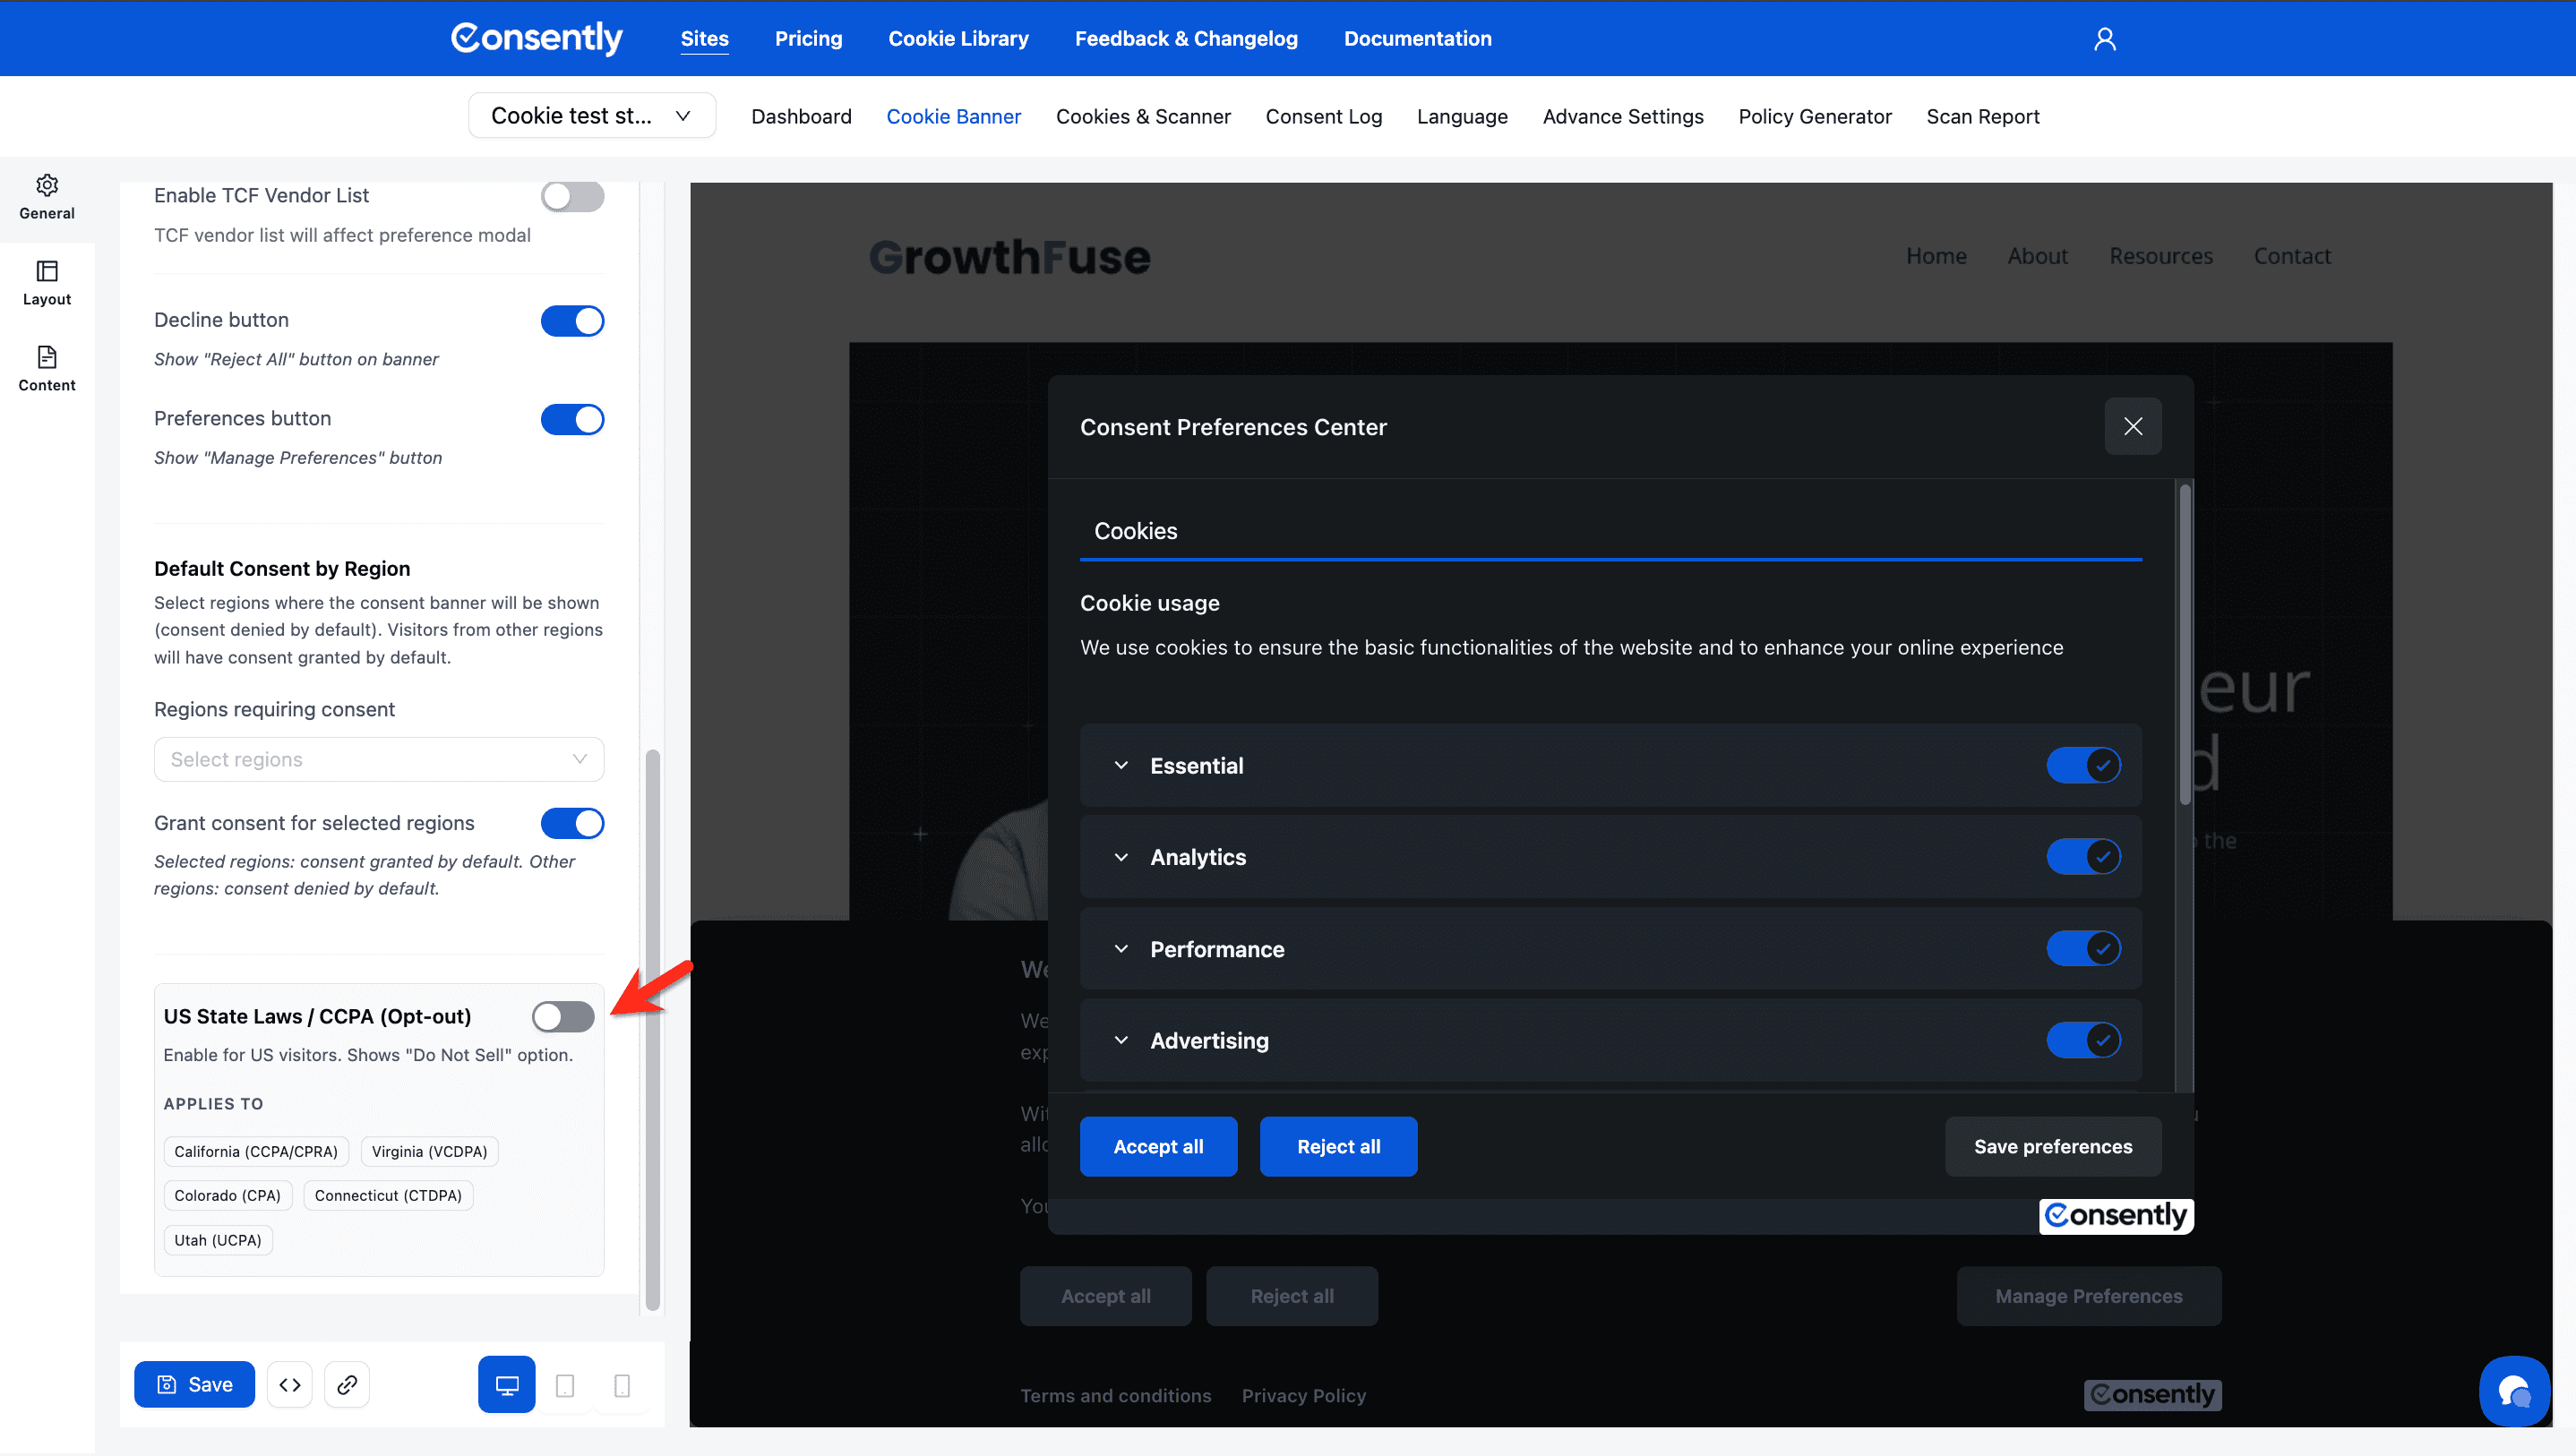Open the Cookie Library menu item

click(x=958, y=39)
